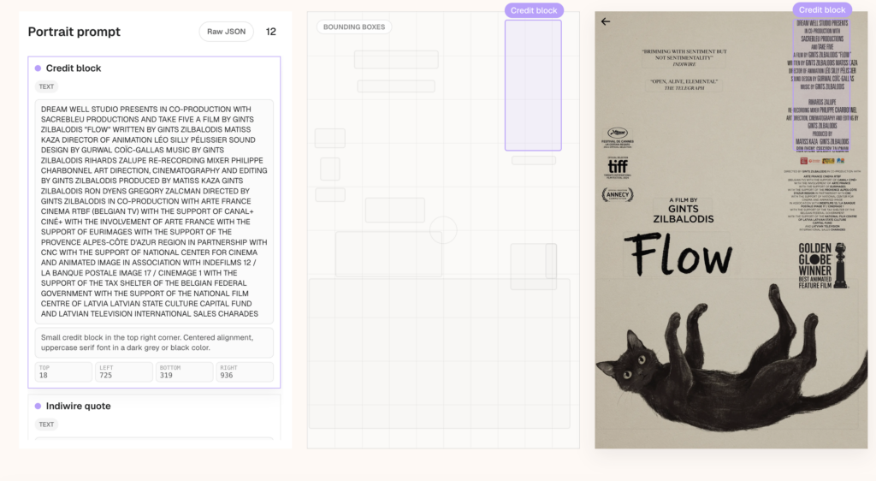
Task: Select the circle bounding box in the center
Action: [x=444, y=230]
